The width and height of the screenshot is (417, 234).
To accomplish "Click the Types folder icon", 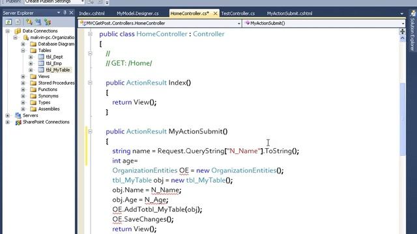I will pyautogui.click(x=33, y=103).
